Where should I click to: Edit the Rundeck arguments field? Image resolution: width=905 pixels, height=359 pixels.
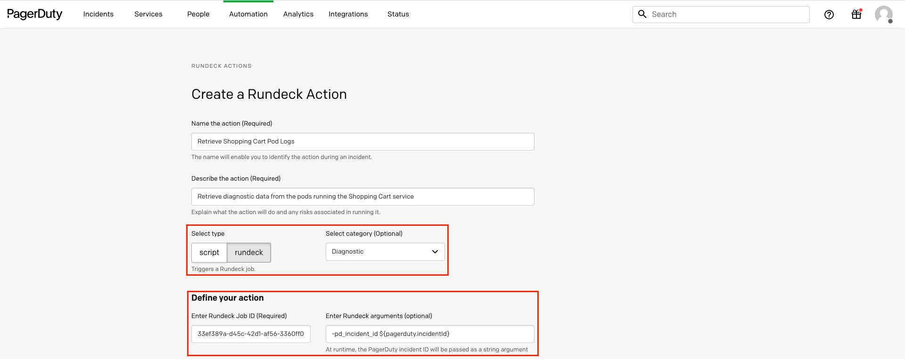(430, 334)
